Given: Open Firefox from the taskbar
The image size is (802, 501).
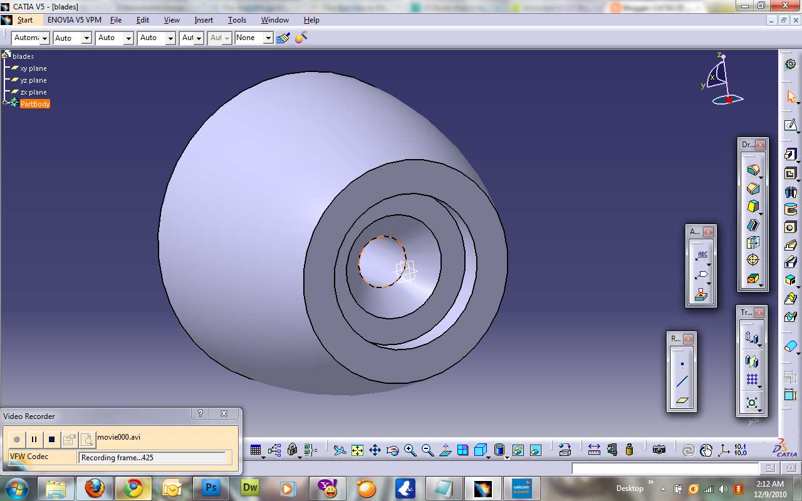Looking at the screenshot, I should (95, 488).
